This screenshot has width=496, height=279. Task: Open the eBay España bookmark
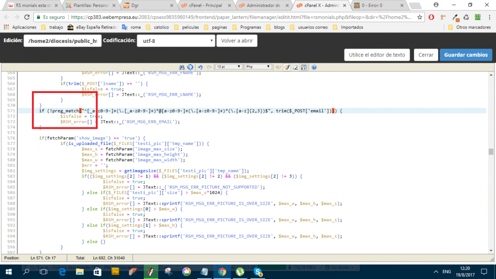pyautogui.click(x=92, y=27)
